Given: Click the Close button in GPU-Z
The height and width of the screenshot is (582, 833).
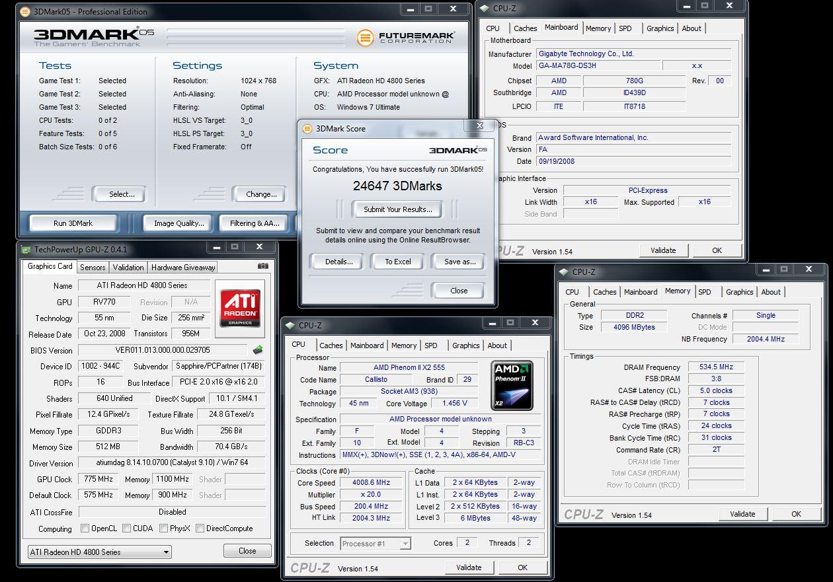Looking at the screenshot, I should point(247,550).
